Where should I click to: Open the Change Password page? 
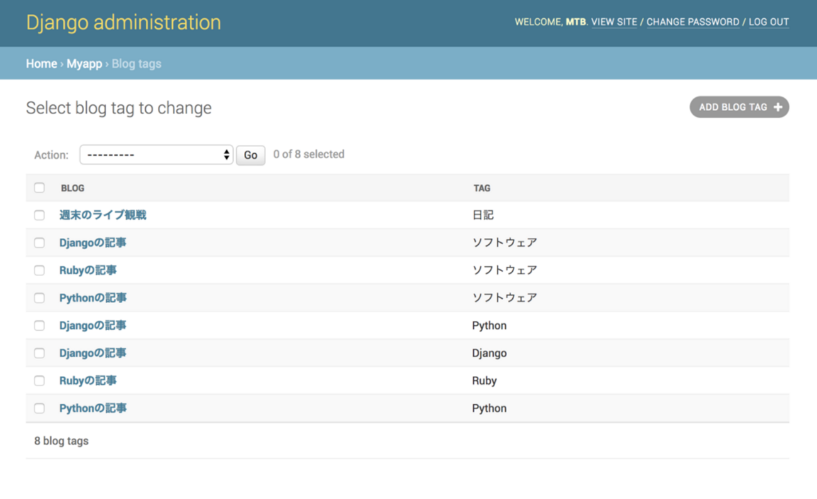click(x=693, y=22)
